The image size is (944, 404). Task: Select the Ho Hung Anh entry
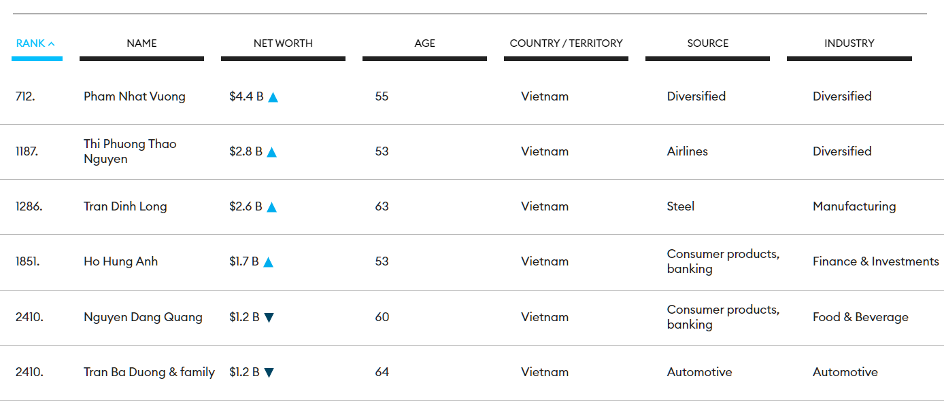(120, 261)
